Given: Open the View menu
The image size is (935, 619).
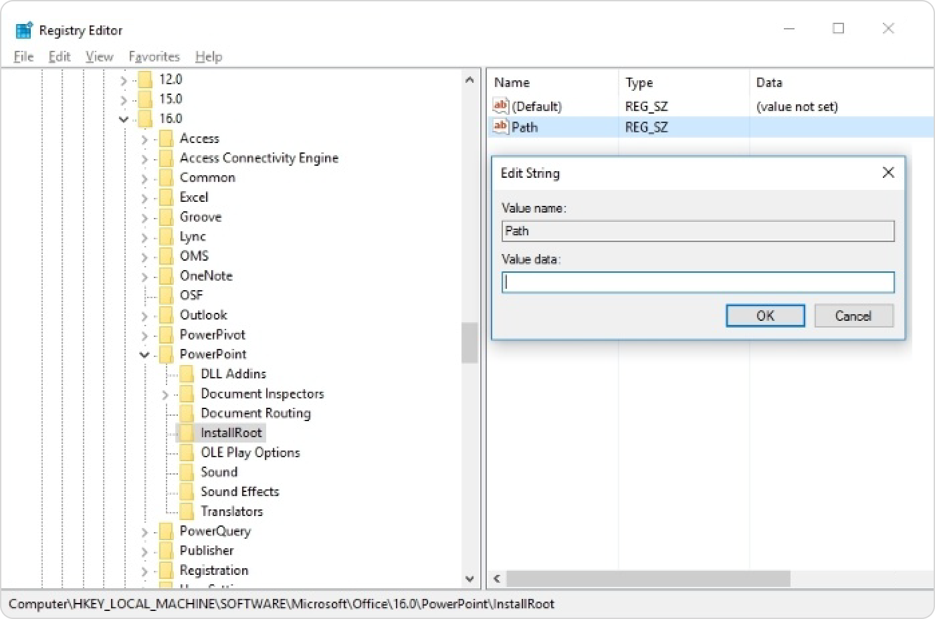Looking at the screenshot, I should pyautogui.click(x=99, y=57).
